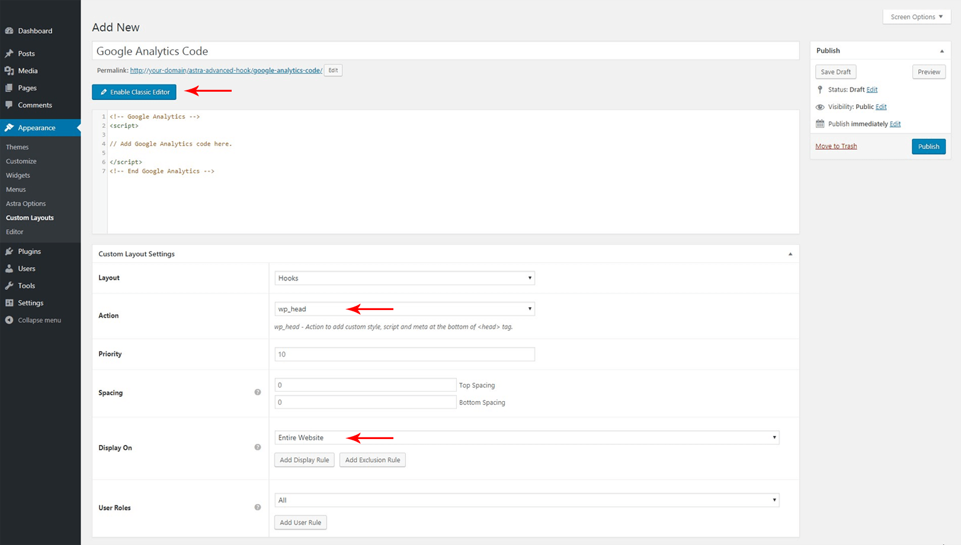The width and height of the screenshot is (961, 545).
Task: Click the blue Publish button
Action: click(x=928, y=147)
